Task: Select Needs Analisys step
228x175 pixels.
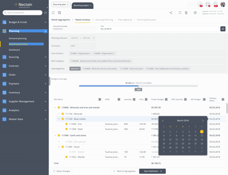Action: click(83, 20)
